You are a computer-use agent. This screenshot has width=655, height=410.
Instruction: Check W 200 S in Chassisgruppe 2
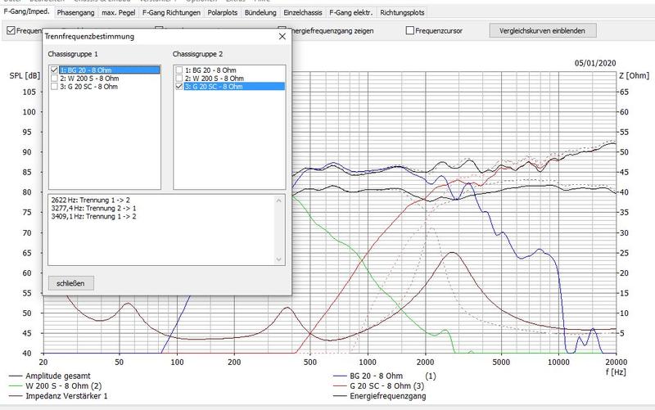(x=178, y=78)
